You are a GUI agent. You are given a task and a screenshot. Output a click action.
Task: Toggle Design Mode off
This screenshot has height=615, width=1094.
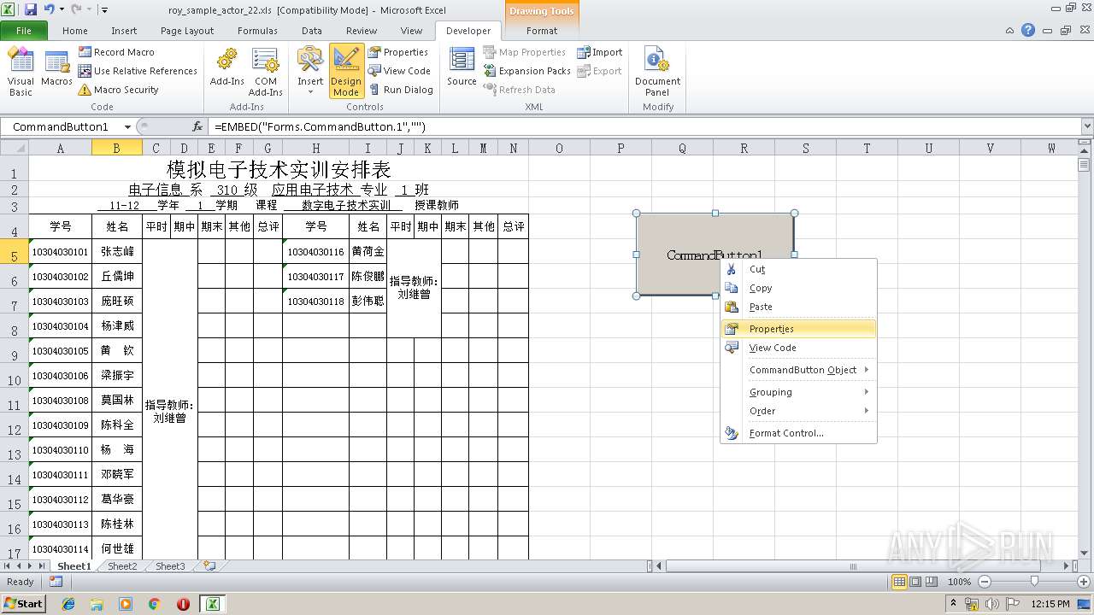pos(346,72)
